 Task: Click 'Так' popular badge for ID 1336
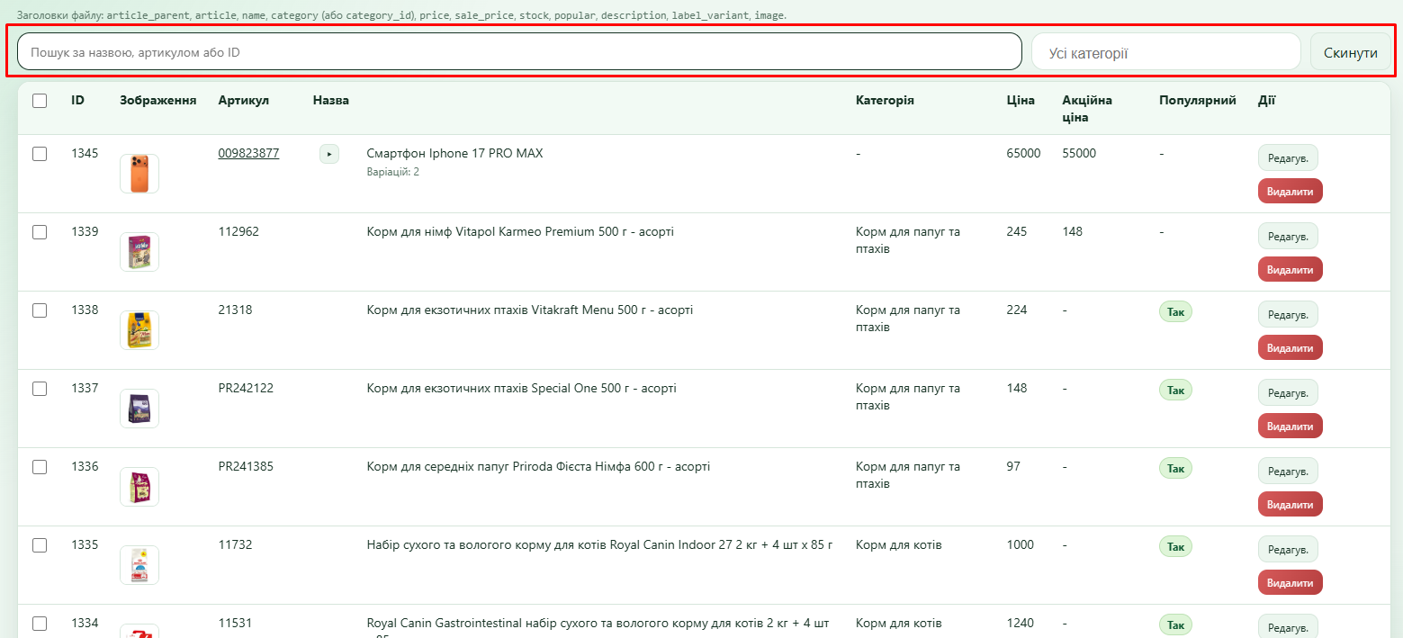(x=1175, y=468)
